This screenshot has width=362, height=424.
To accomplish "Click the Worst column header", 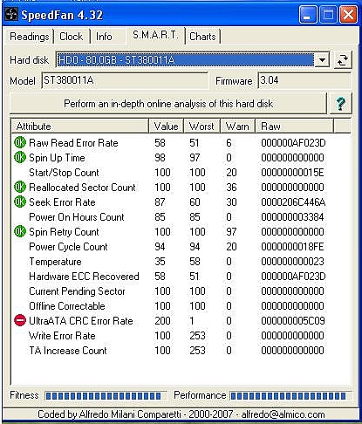I will [x=201, y=127].
